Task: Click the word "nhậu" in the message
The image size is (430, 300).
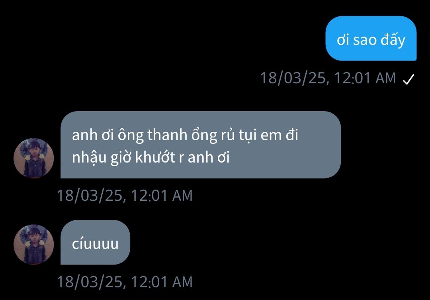Action: click(x=89, y=158)
